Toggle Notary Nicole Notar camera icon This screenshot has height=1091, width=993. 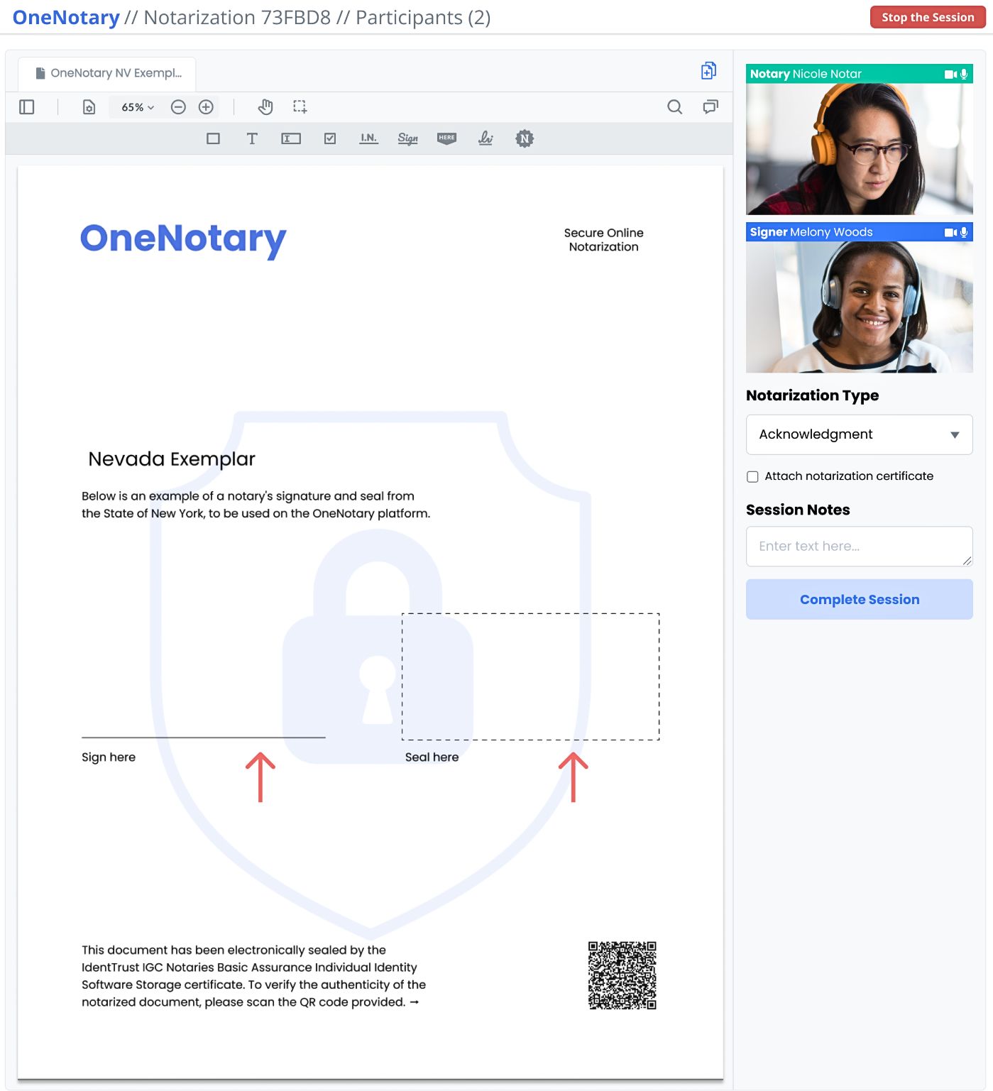pyautogui.click(x=950, y=74)
